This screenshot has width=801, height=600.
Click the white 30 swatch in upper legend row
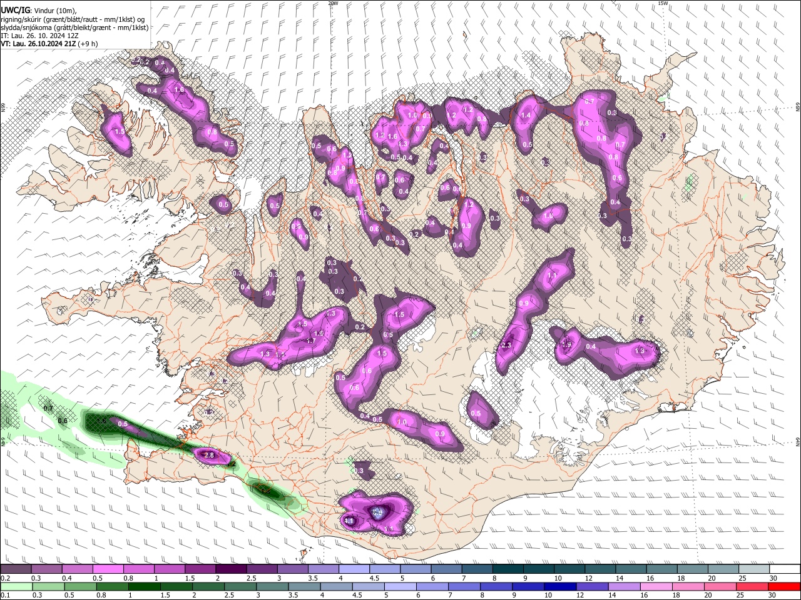(785, 569)
